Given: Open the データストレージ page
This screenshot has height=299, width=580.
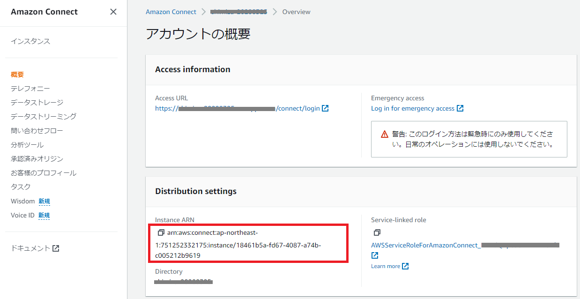Looking at the screenshot, I should (37, 103).
